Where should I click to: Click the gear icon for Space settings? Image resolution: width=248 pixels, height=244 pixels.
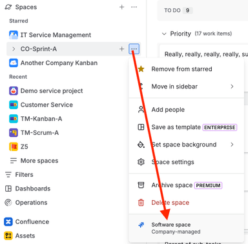pyautogui.click(x=141, y=162)
